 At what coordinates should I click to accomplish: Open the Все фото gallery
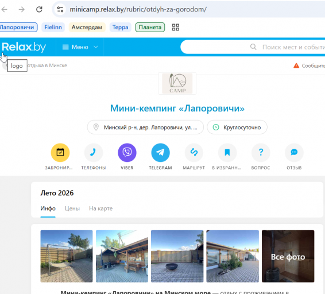tap(288, 256)
